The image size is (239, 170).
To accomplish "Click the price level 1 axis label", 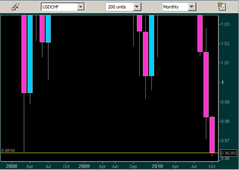I will pos(222,83).
